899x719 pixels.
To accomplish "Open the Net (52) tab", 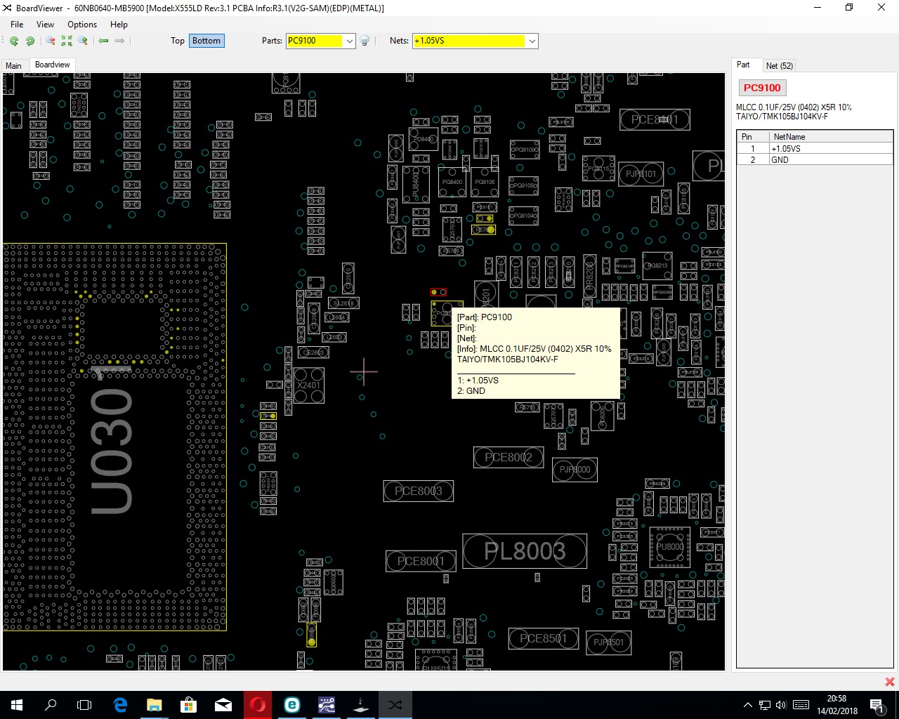I will [x=779, y=65].
